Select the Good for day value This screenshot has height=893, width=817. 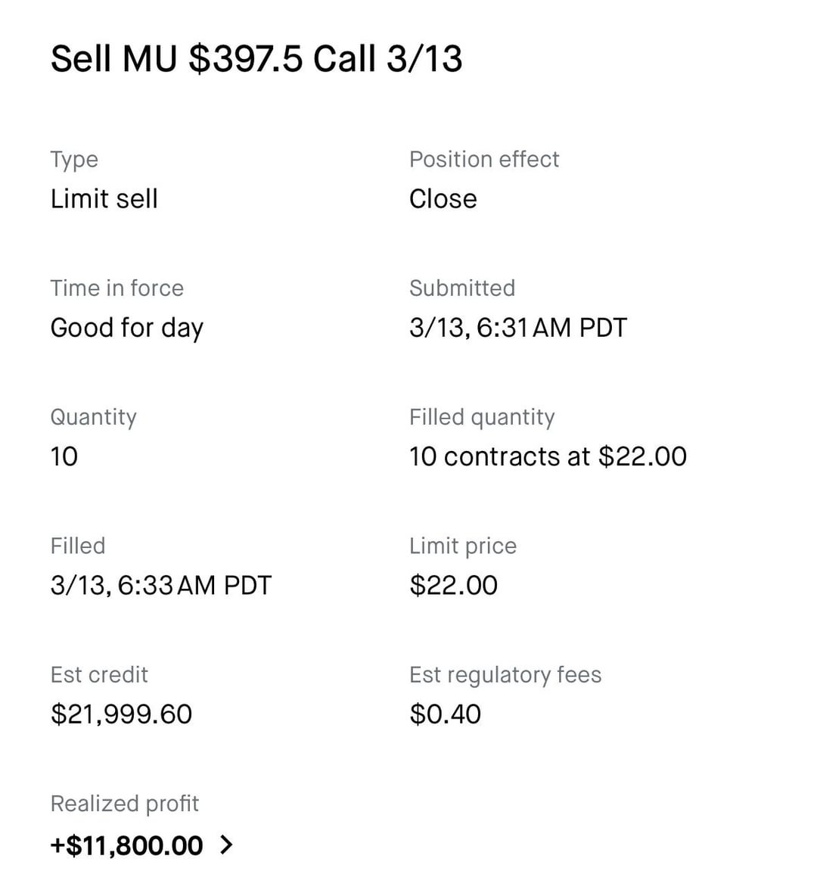click(126, 328)
